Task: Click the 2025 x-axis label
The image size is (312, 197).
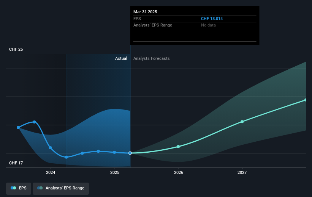Action: pos(115,173)
